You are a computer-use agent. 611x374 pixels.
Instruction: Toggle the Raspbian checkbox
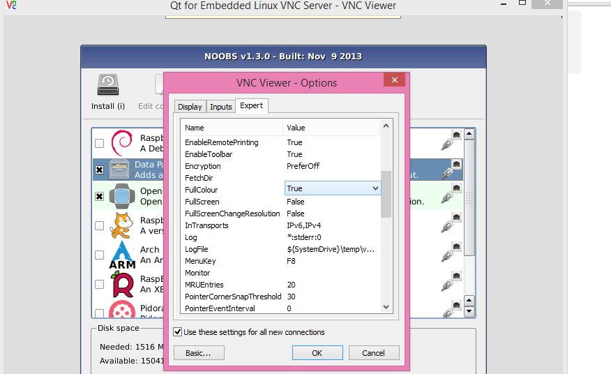[99, 143]
